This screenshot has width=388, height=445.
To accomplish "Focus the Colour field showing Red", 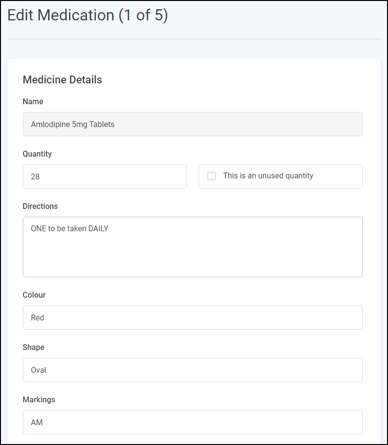I will (x=192, y=318).
